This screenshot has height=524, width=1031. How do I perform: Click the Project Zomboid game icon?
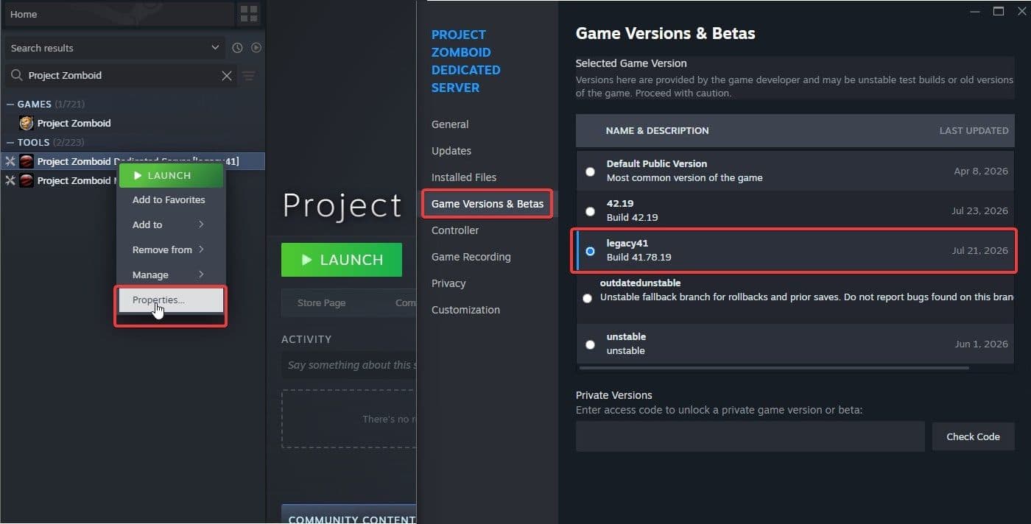point(27,123)
